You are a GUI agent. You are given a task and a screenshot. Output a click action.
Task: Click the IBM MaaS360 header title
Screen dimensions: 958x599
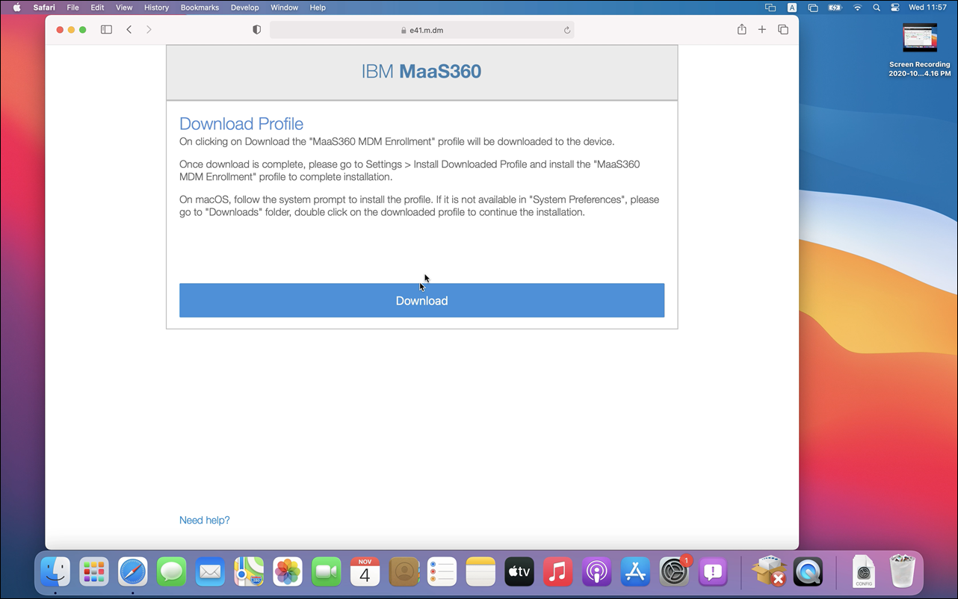[421, 72]
